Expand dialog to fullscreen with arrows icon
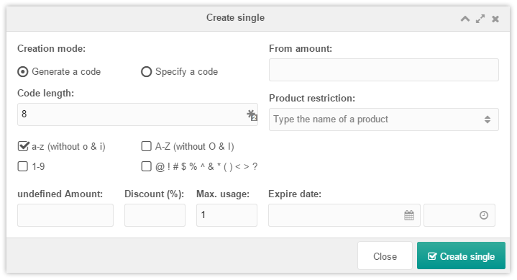The image size is (517, 280). click(480, 19)
